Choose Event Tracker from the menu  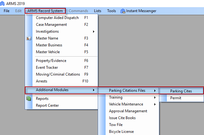pyautogui.click(x=62, y=67)
